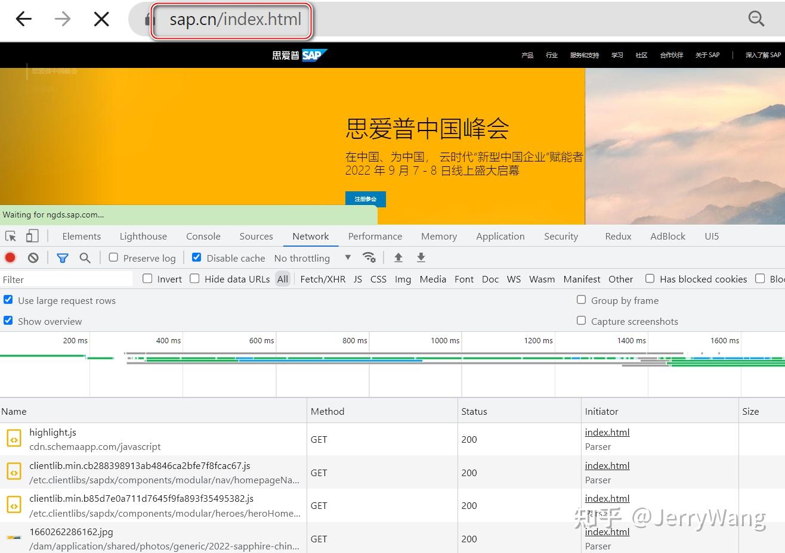The height and width of the screenshot is (553, 785).
Task: Stop recording network log
Action: coord(10,257)
